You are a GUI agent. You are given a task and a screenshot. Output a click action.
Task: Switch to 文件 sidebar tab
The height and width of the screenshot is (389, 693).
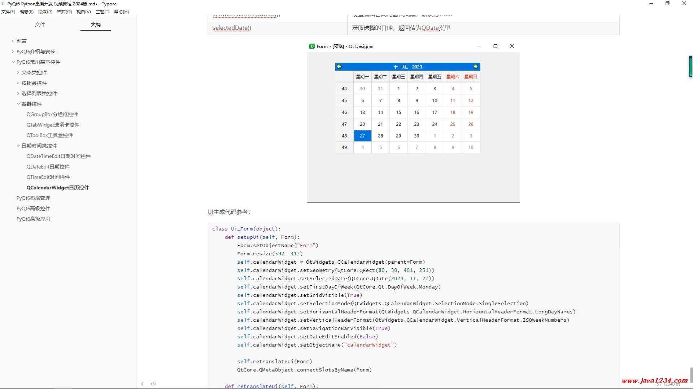point(40,24)
